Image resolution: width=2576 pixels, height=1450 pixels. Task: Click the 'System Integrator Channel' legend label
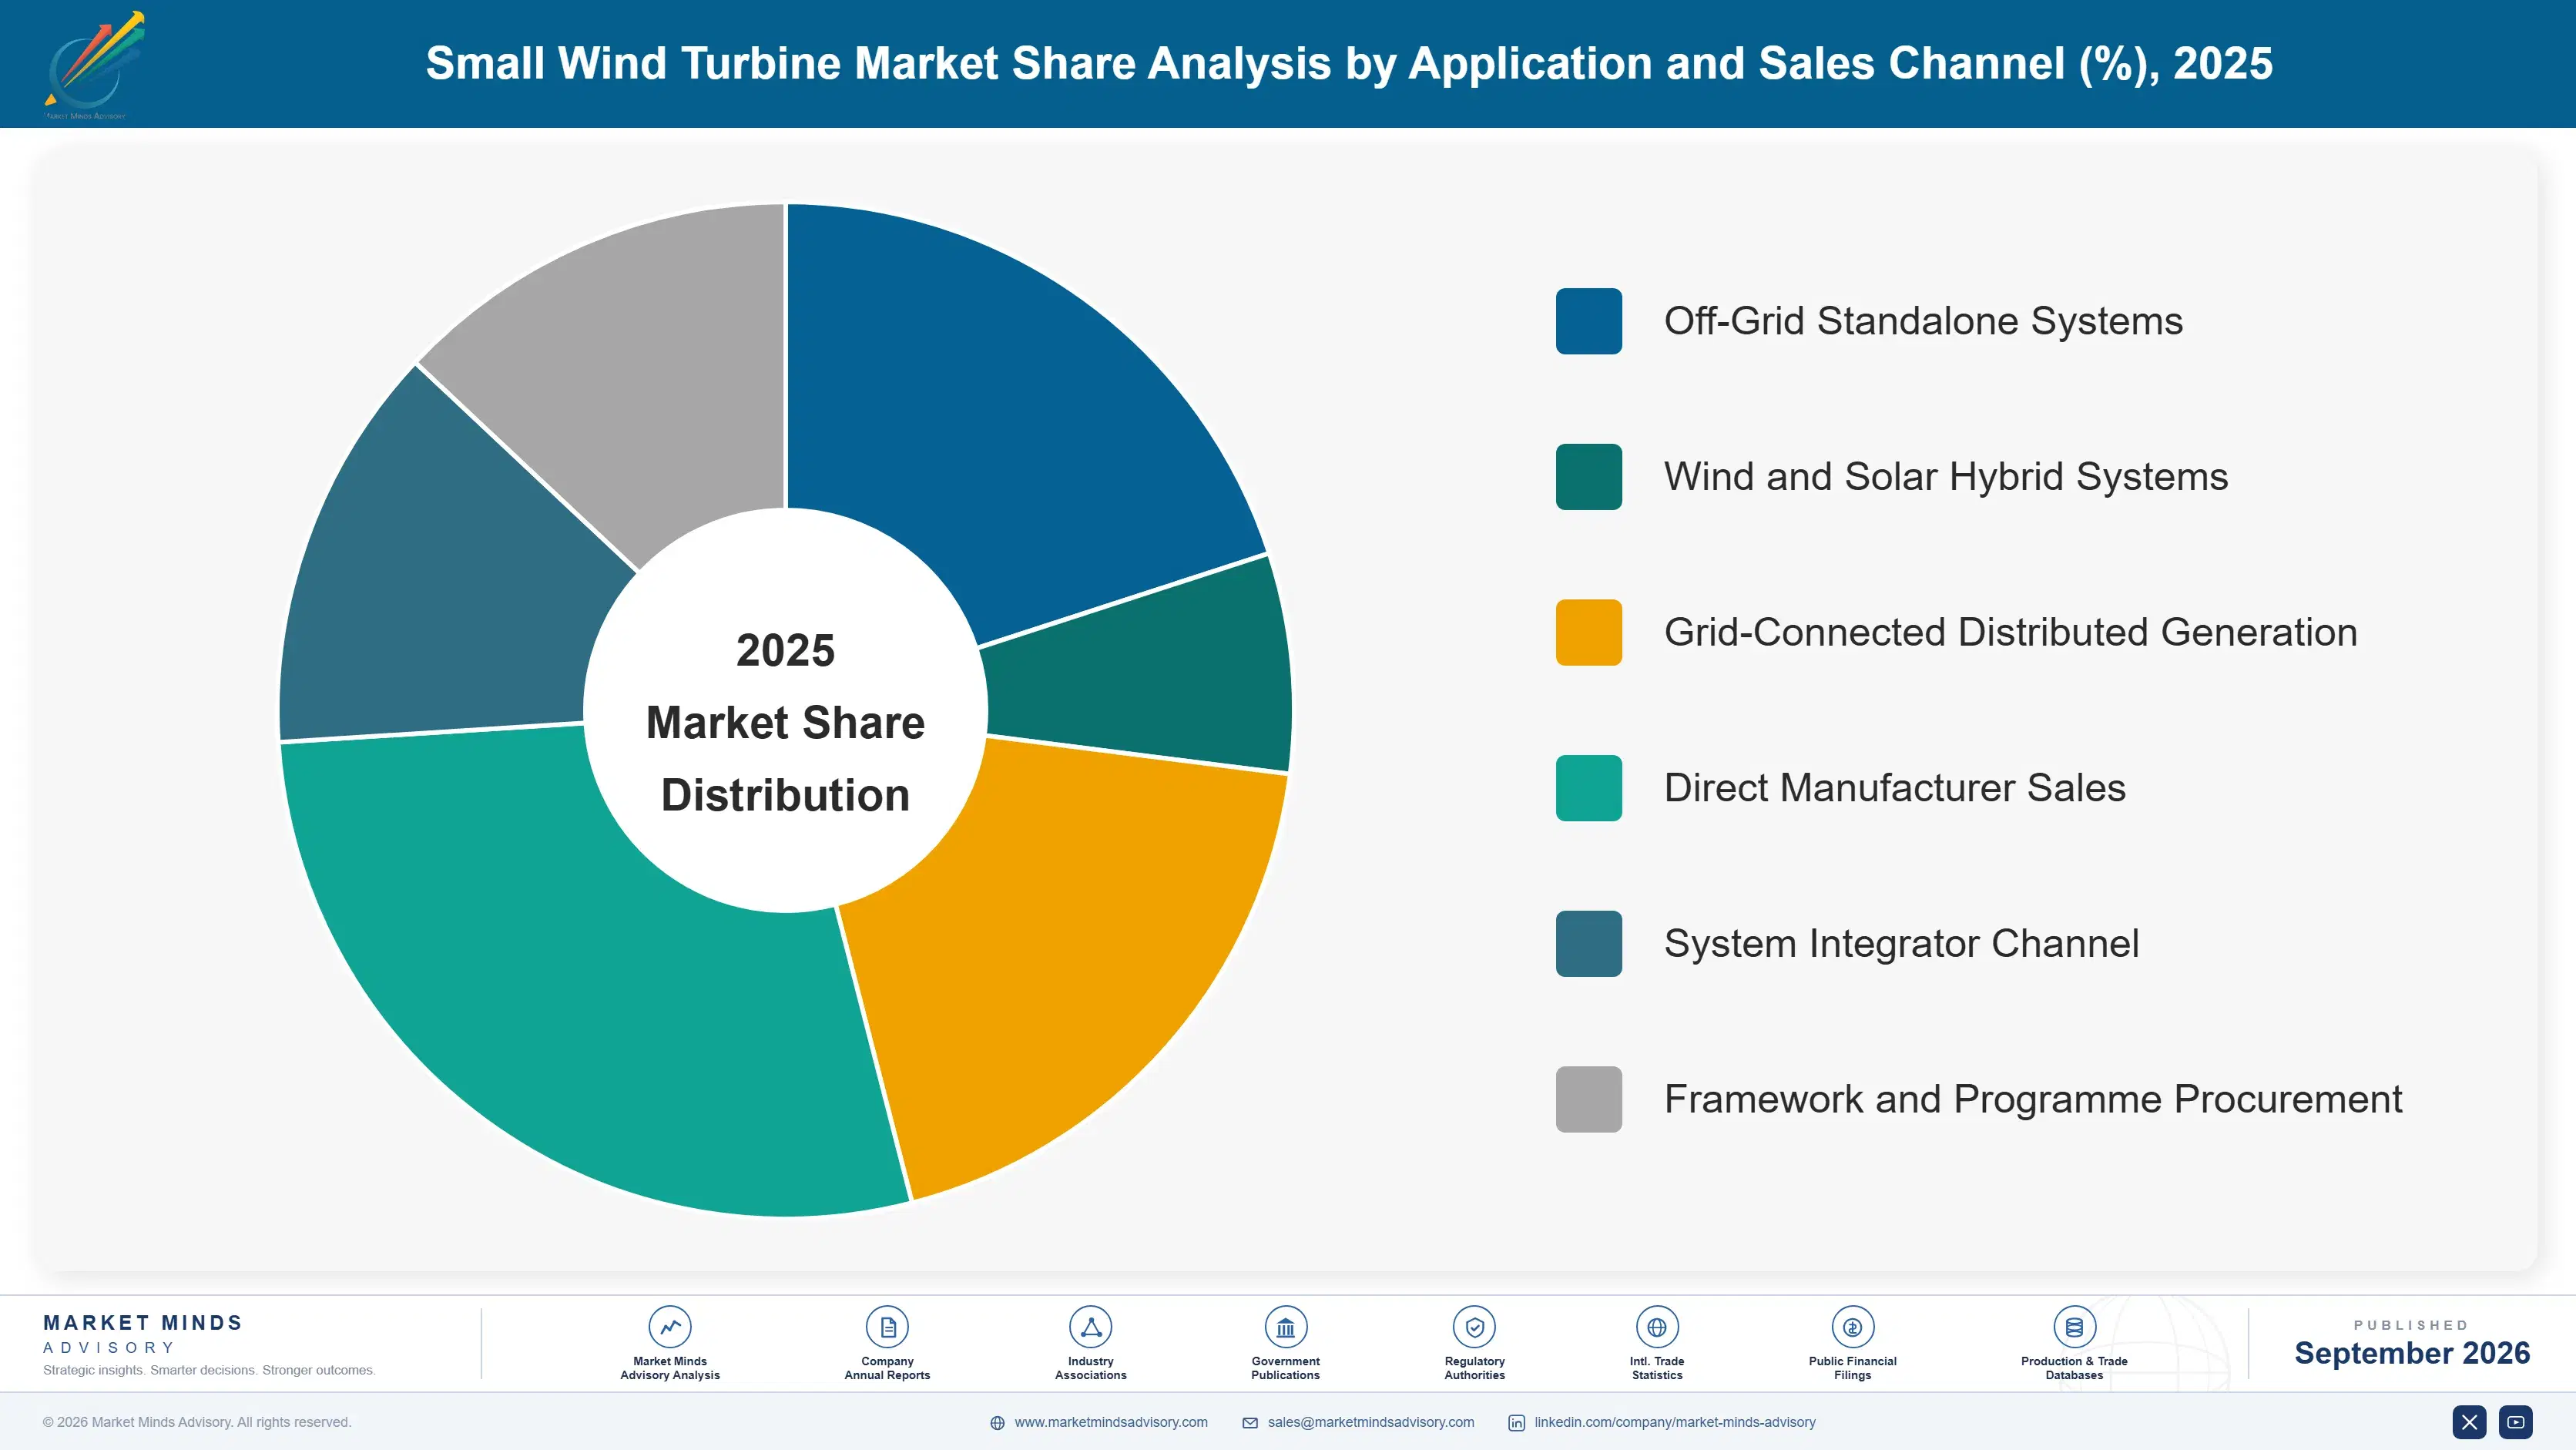[x=1902, y=944]
